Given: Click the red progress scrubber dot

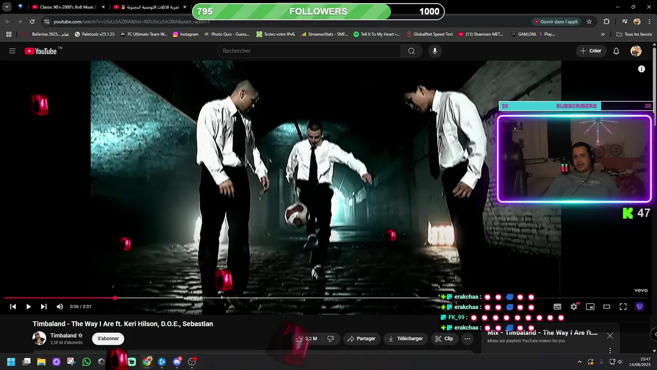Looking at the screenshot, I should tap(115, 298).
